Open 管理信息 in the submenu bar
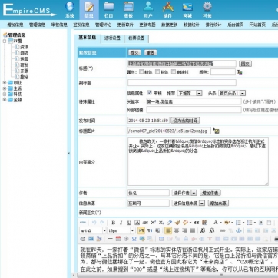Viewport: 278px width, 278px height. click(37, 25)
